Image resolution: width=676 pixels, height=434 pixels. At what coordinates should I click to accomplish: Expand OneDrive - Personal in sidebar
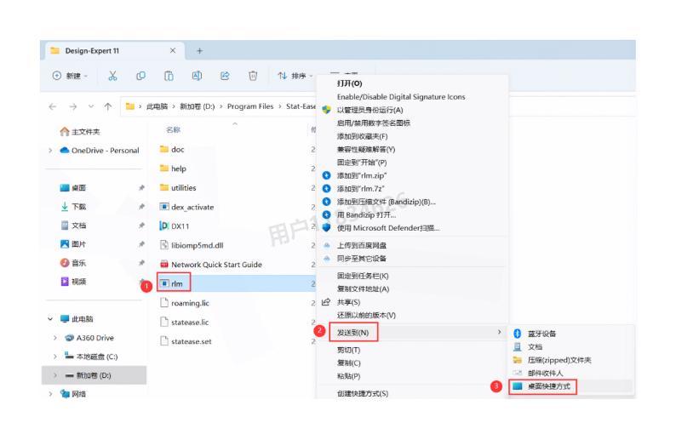click(50, 151)
